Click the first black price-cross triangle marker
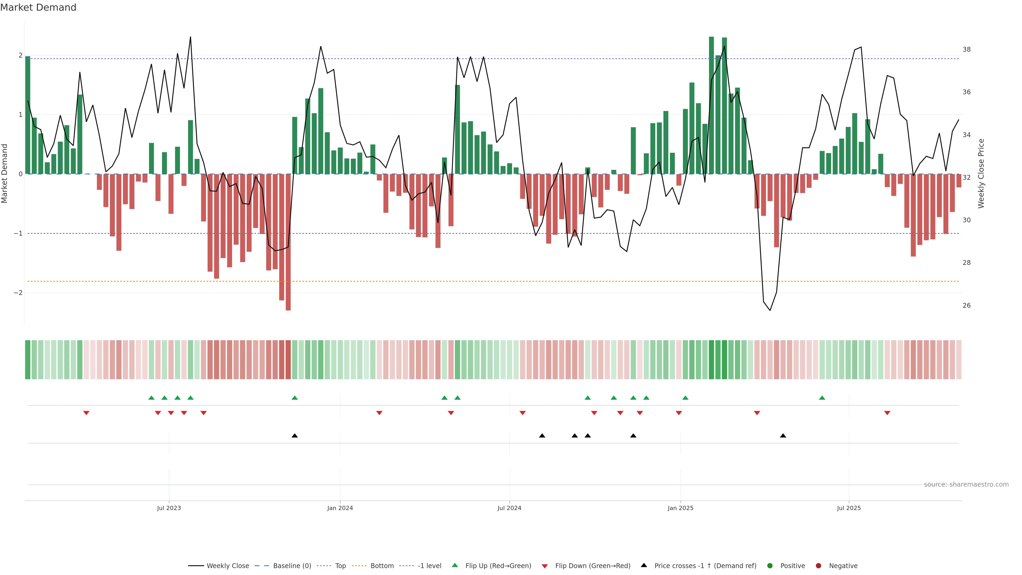The width and height of the screenshot is (1022, 575). pos(294,436)
